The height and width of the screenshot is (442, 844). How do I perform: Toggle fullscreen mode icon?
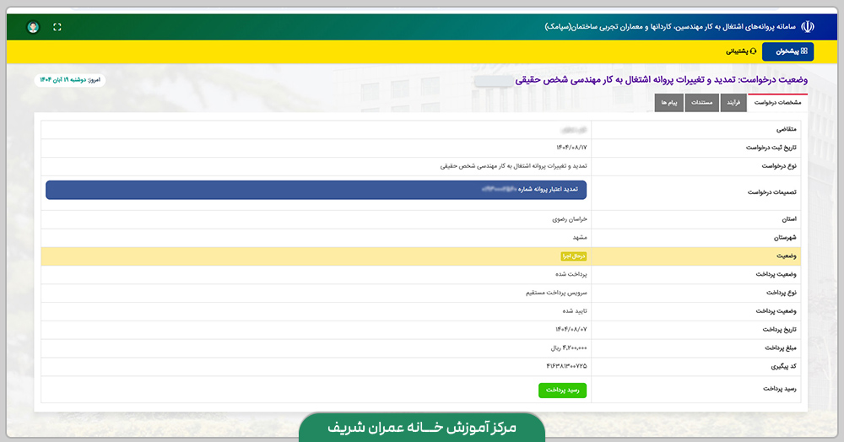pyautogui.click(x=57, y=27)
